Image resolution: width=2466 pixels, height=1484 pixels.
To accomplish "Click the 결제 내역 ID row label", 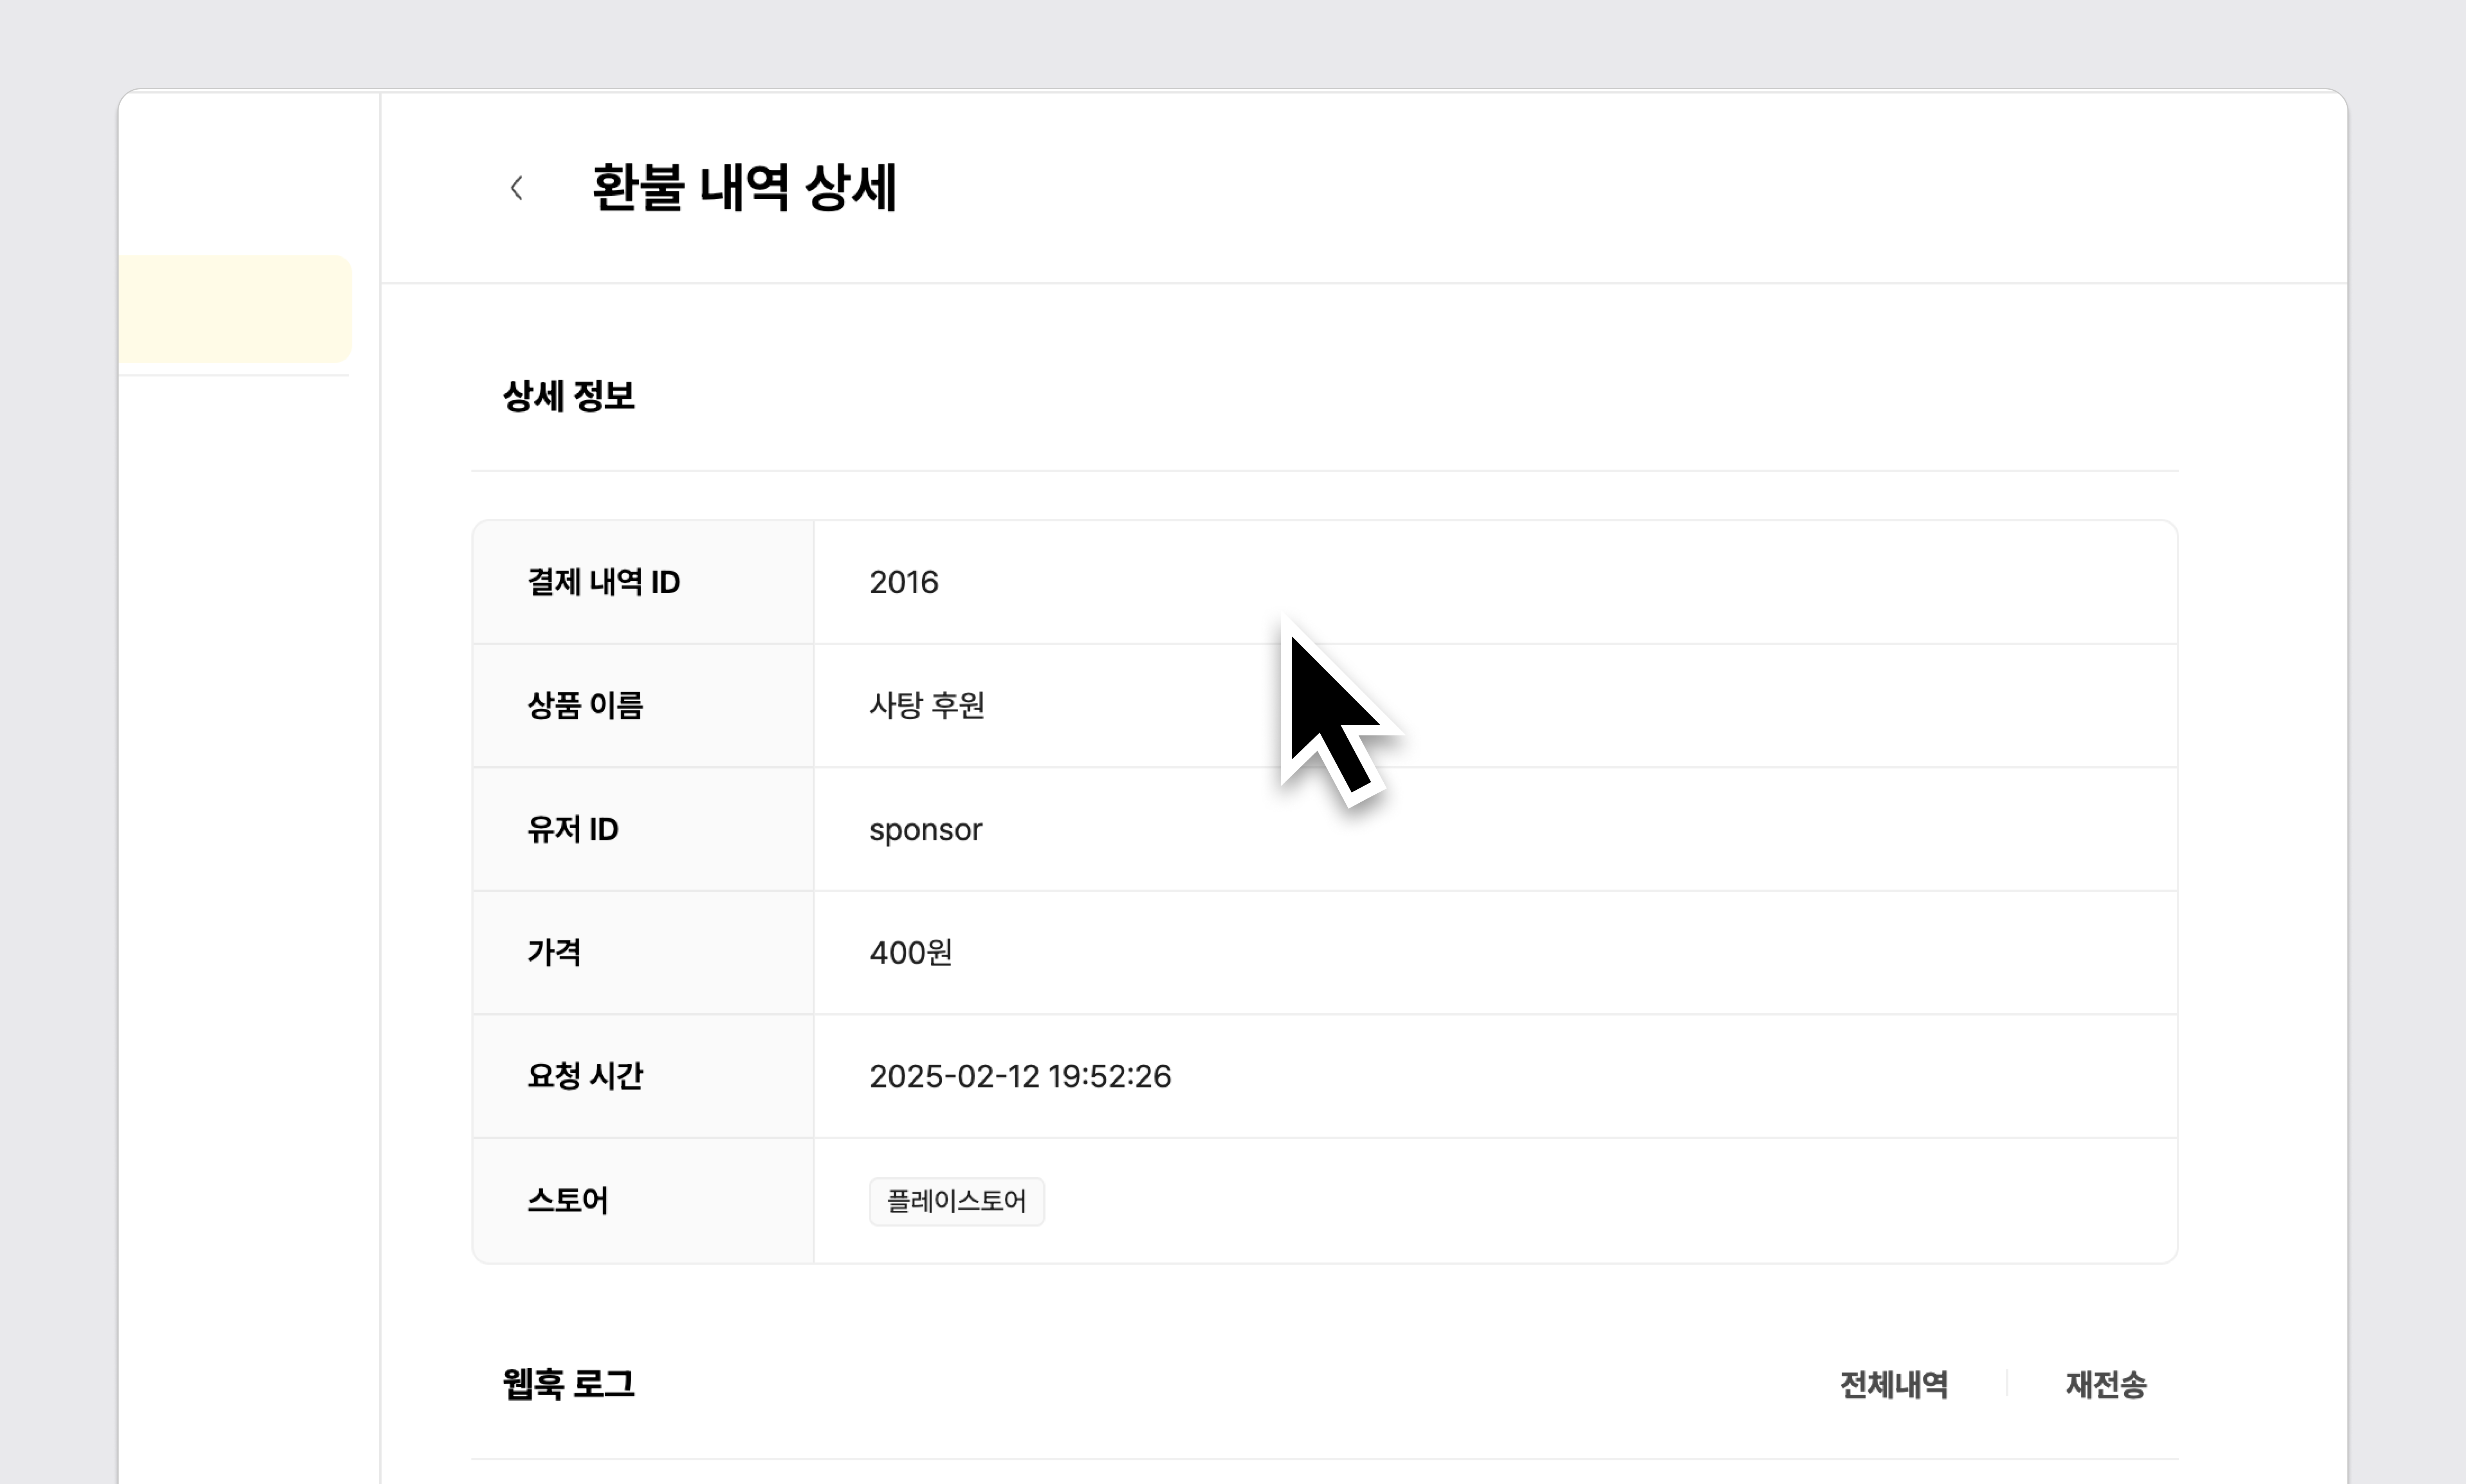I will 603,582.
